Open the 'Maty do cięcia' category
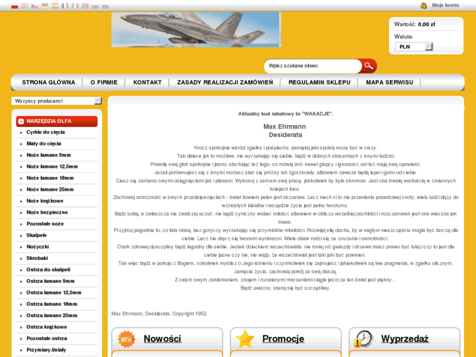Screen dimensions: 476x357 tap(44, 143)
